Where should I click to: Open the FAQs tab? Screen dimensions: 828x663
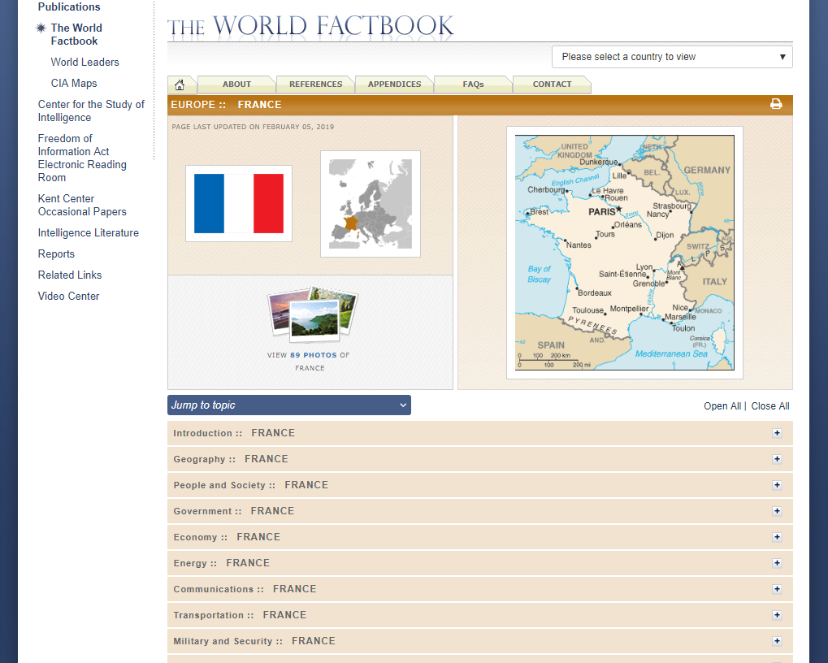pos(472,84)
